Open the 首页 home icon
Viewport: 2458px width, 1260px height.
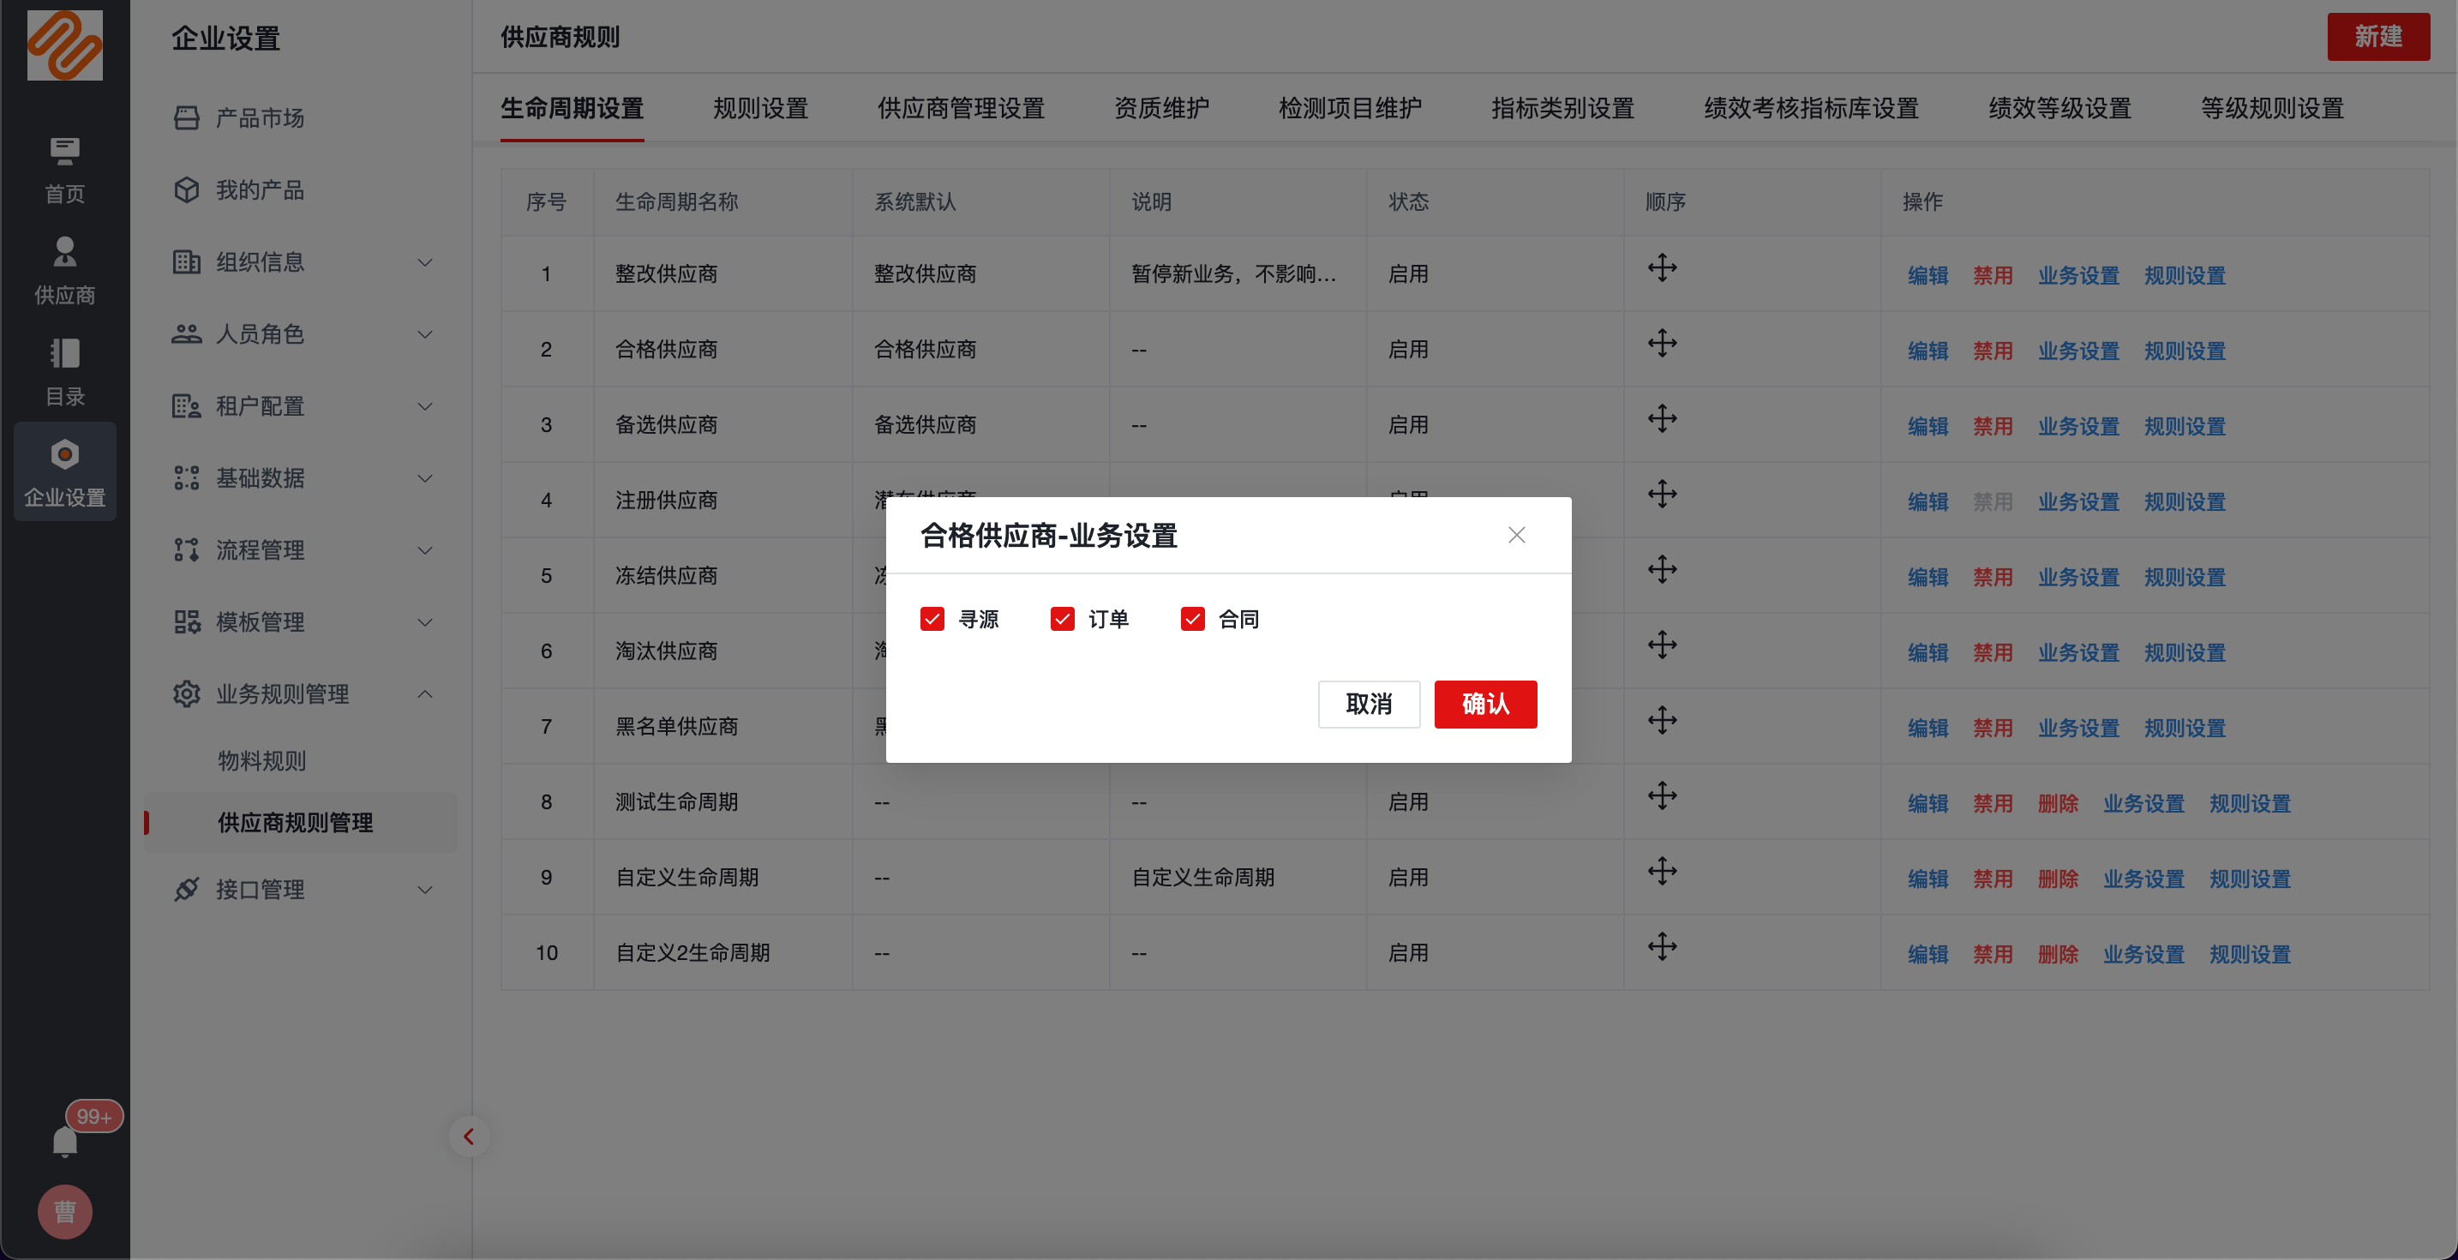[65, 171]
